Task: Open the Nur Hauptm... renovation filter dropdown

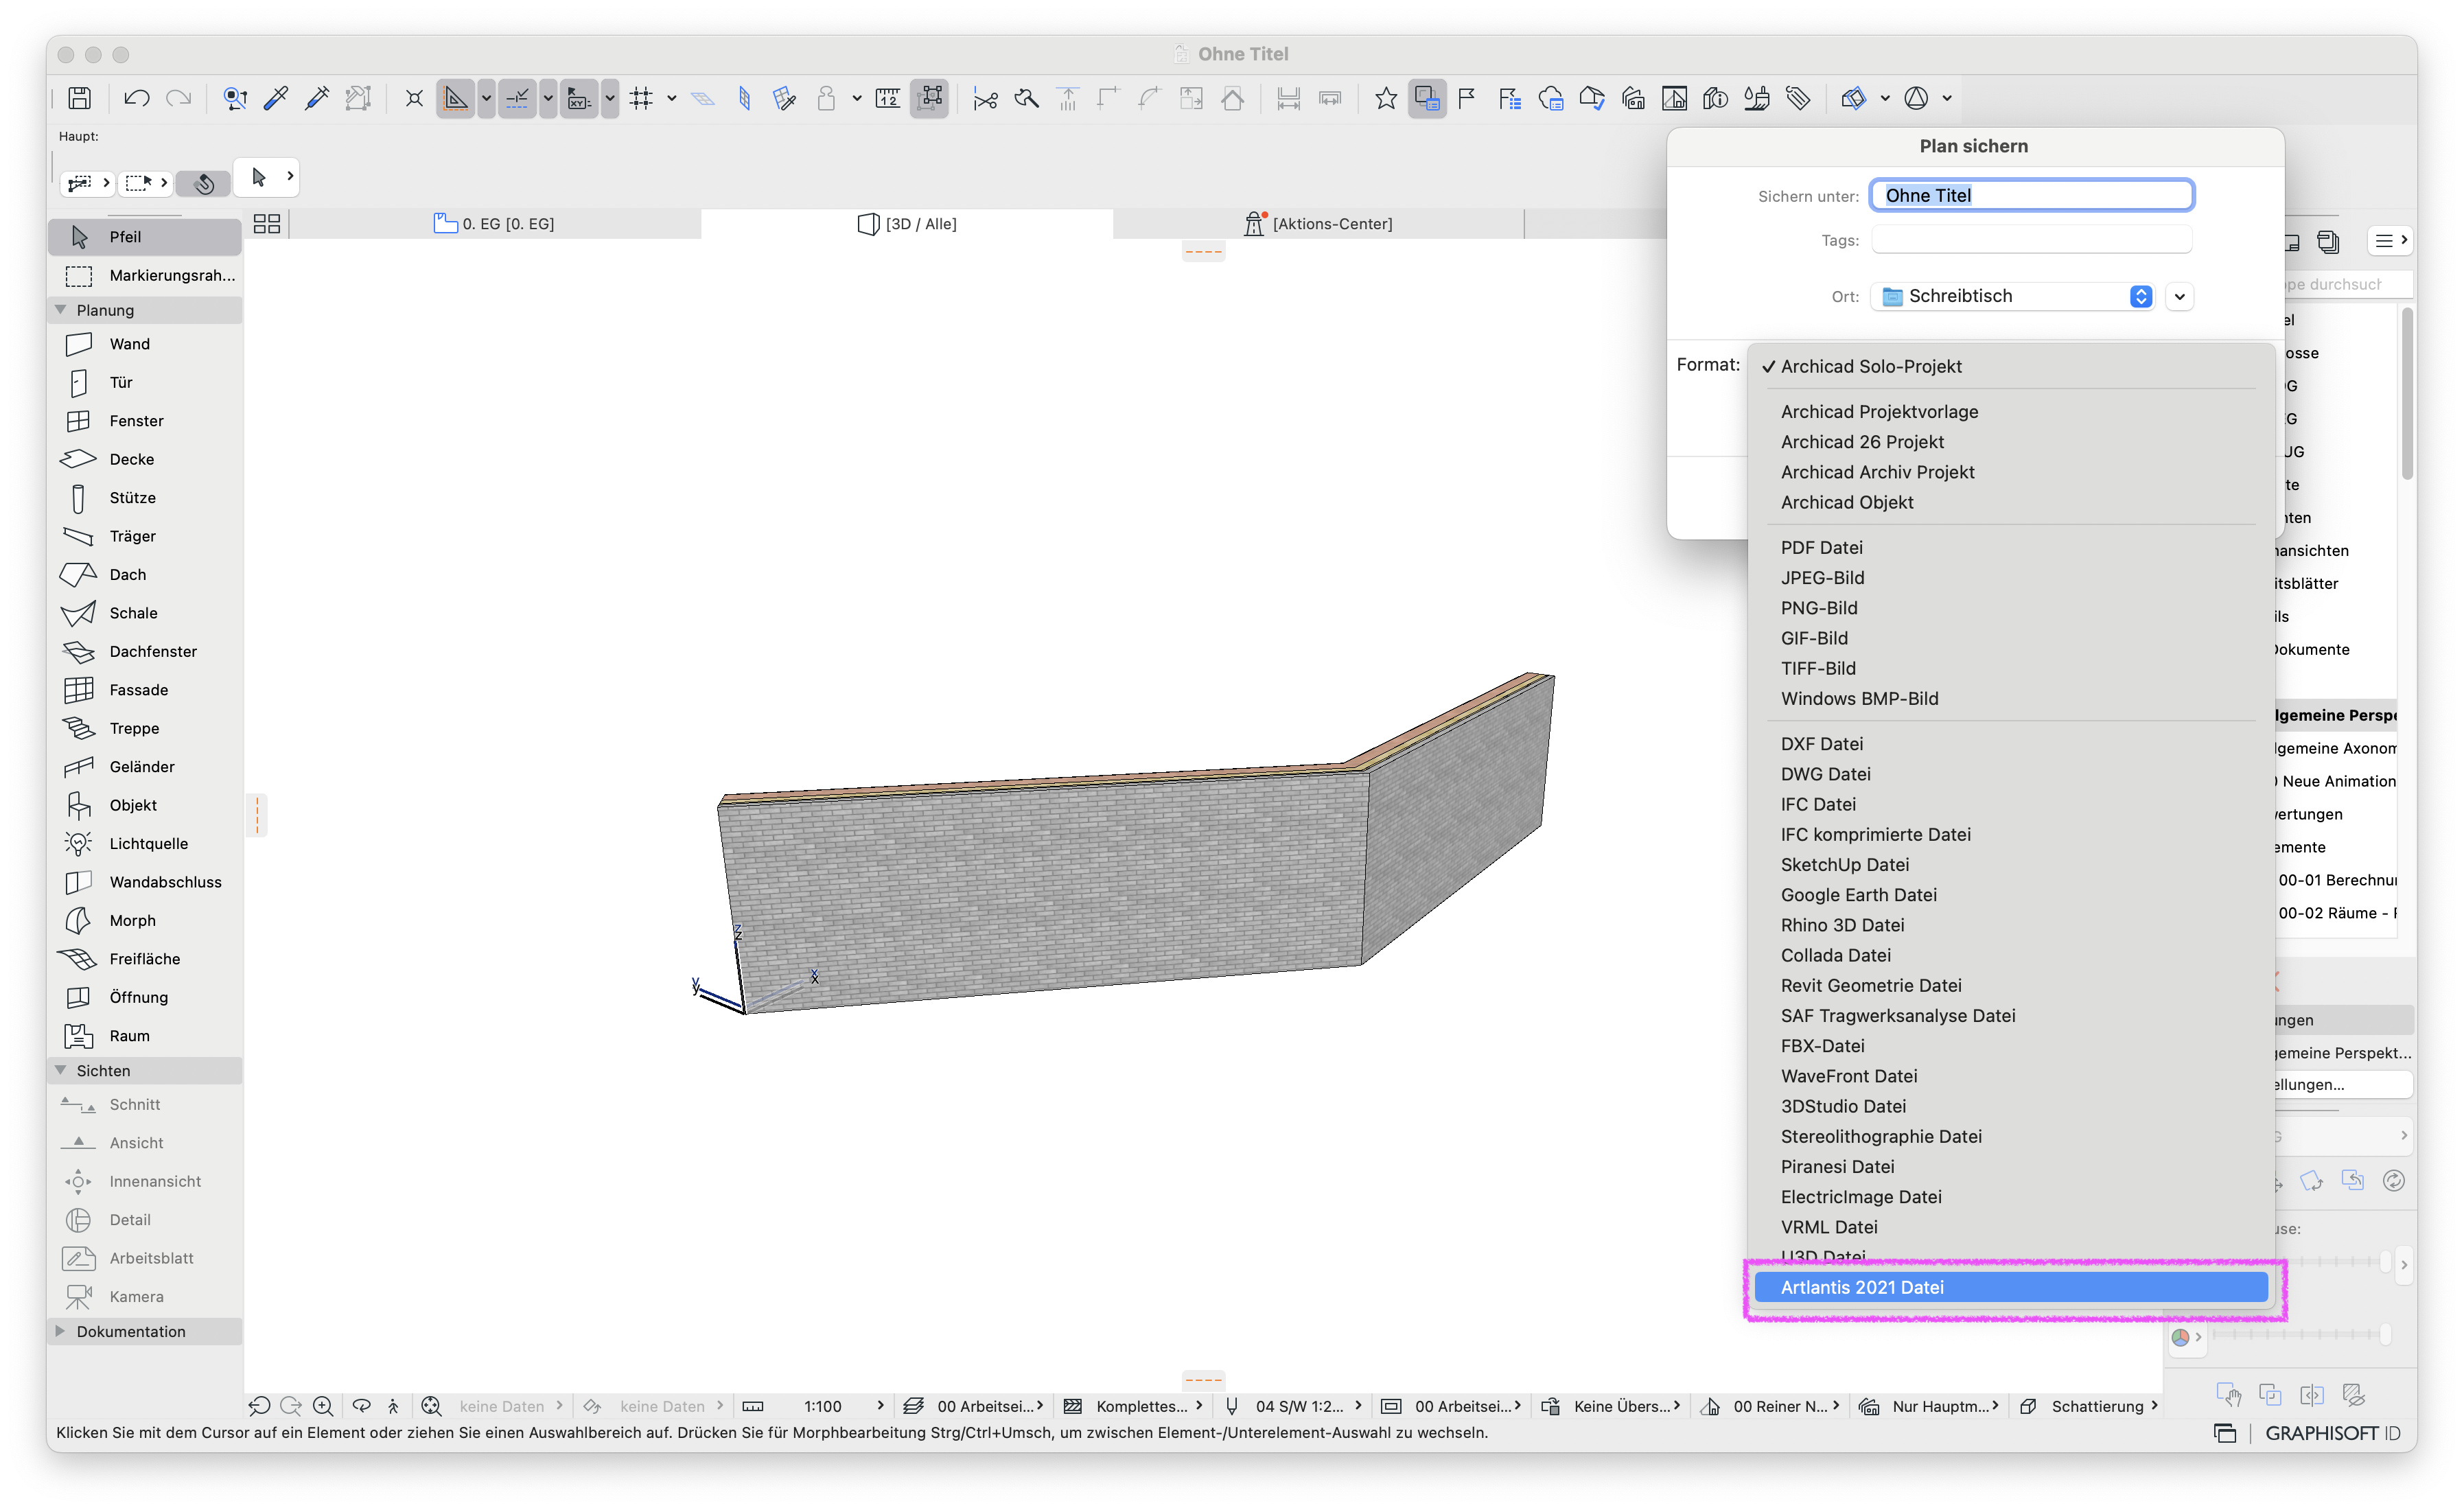Action: pos(1929,1406)
